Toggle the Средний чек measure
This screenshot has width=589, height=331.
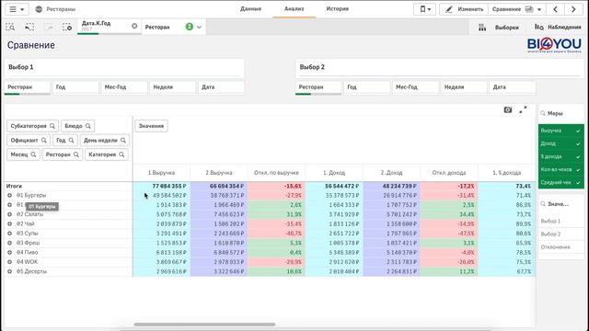[560, 183]
